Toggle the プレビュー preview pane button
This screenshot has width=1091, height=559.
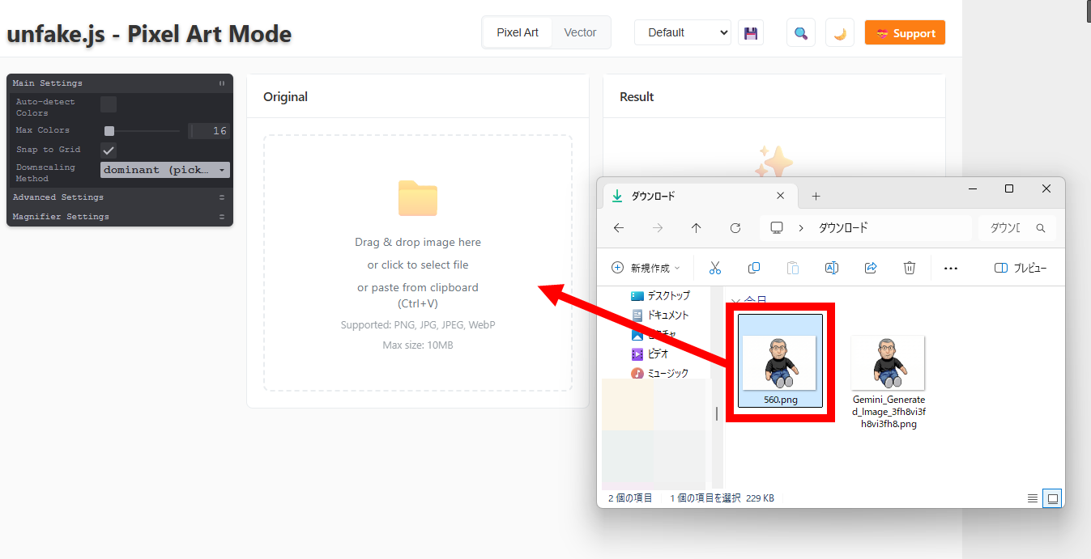click(1021, 268)
